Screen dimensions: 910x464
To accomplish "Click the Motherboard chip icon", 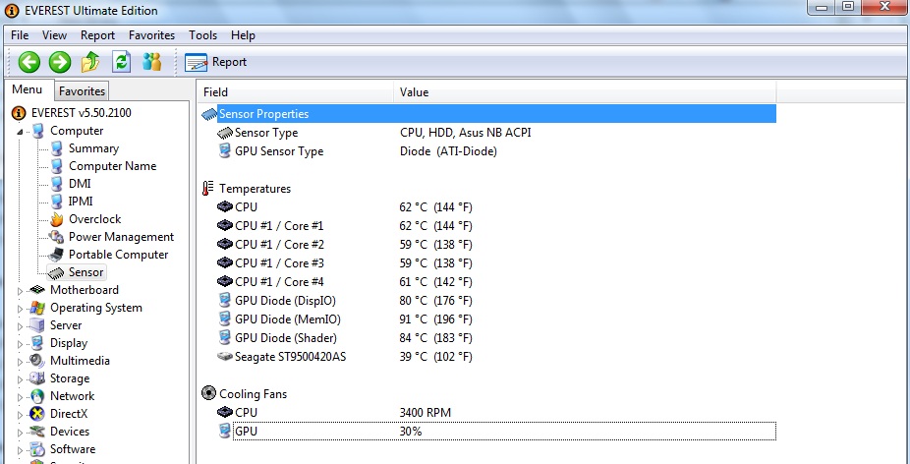I will tap(37, 290).
